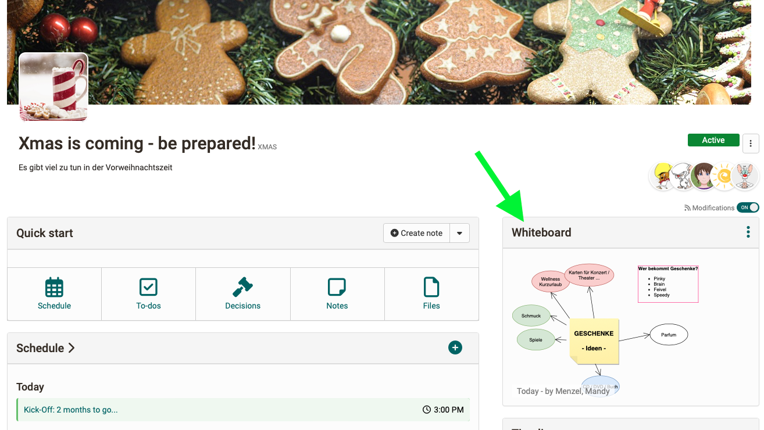Open the To-dos checkbox icon
Screen dimensions: 764x430
tap(148, 287)
